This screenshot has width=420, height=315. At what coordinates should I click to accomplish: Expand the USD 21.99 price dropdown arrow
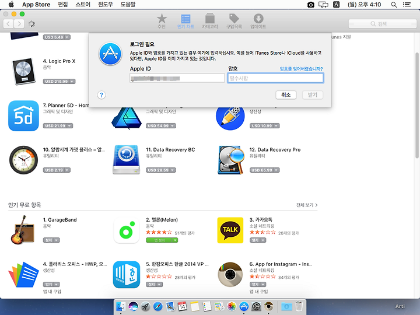69,125
